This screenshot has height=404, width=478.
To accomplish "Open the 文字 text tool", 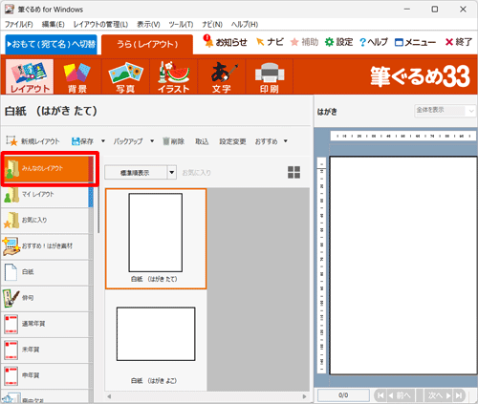I will coord(222,76).
